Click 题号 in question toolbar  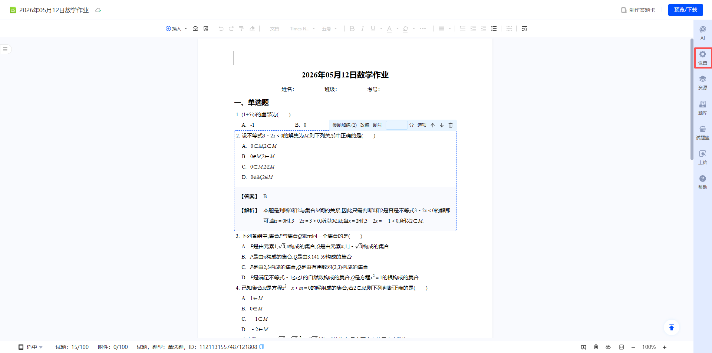click(378, 125)
